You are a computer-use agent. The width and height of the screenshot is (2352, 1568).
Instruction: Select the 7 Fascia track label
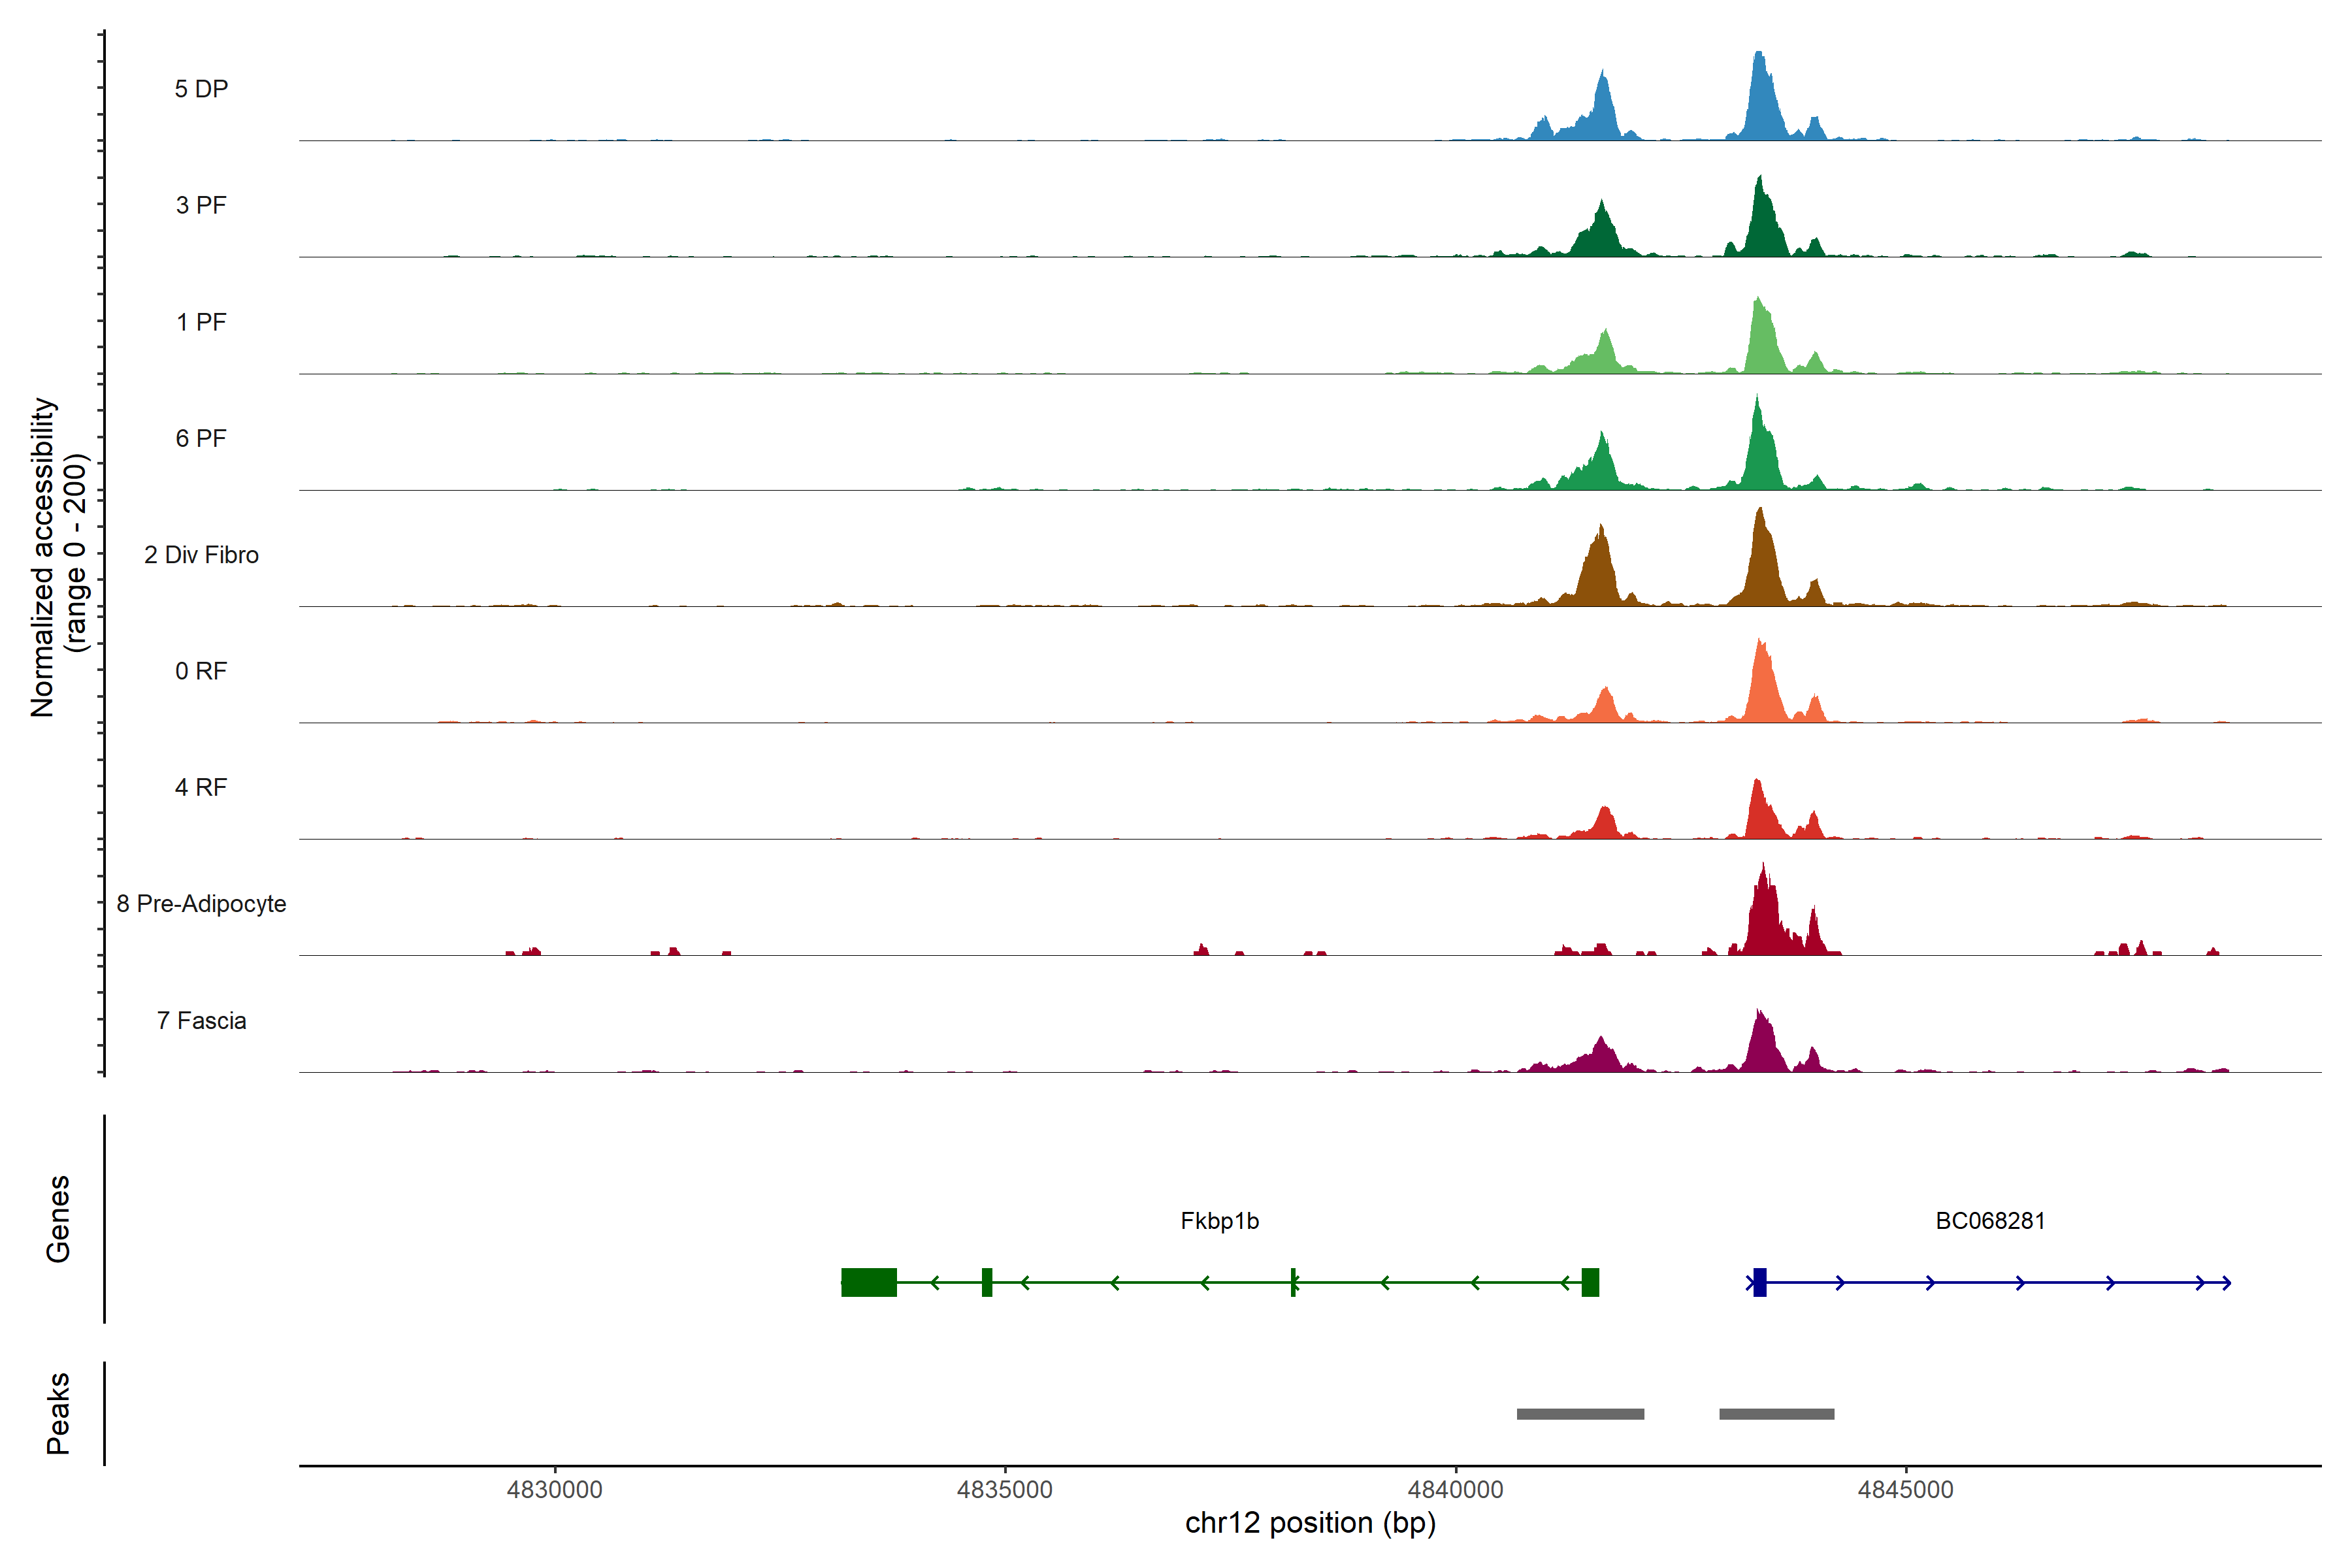click(x=201, y=1021)
